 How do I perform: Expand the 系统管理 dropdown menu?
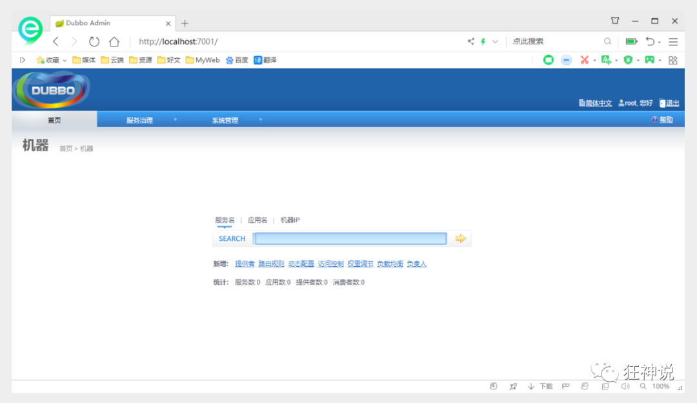[x=237, y=120]
